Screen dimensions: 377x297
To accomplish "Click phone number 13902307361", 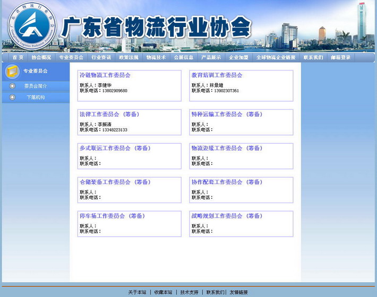I will 227,91.
